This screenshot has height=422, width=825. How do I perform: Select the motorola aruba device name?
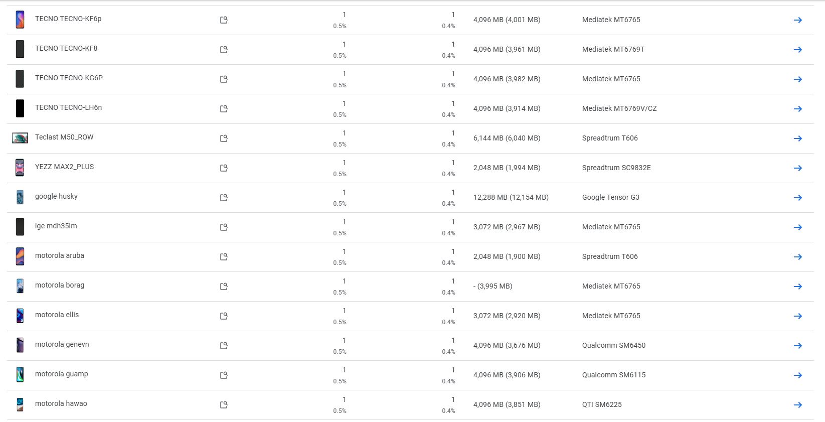(x=60, y=255)
